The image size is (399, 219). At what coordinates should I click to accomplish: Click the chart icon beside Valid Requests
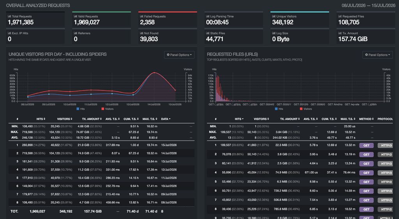(x=75, y=16)
